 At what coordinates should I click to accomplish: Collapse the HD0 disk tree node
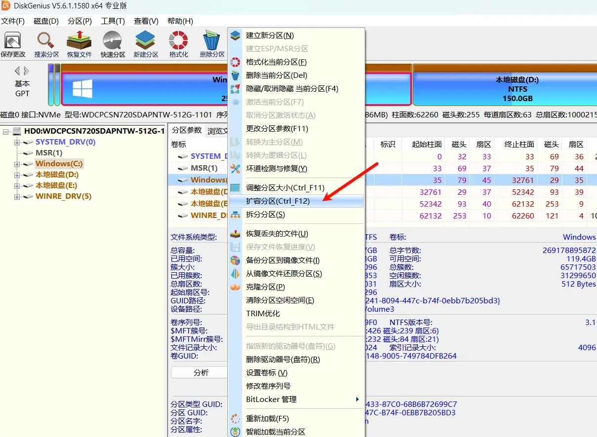point(6,131)
